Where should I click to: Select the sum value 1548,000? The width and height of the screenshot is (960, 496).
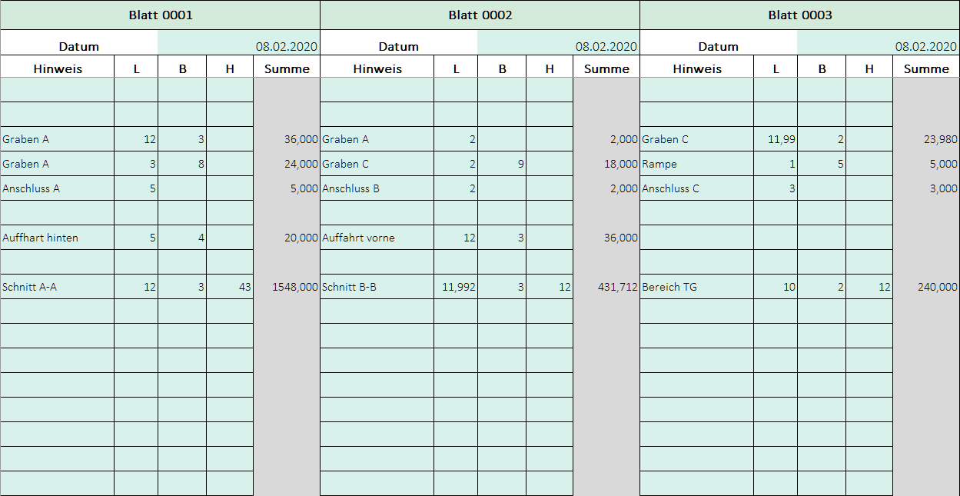(287, 287)
